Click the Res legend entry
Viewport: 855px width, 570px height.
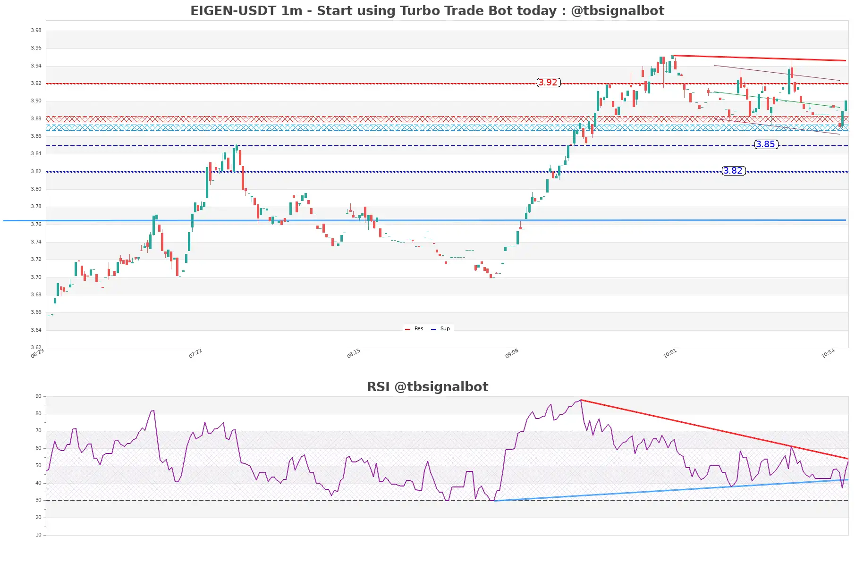[x=414, y=329]
